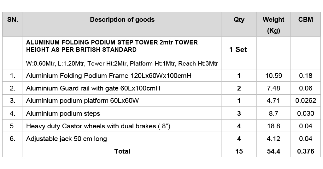The height and width of the screenshot is (169, 323).
Task: Select the Total label cell
Action: (122, 151)
